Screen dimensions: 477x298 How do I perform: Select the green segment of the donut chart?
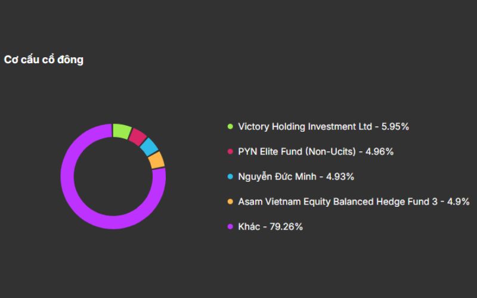click(122, 131)
